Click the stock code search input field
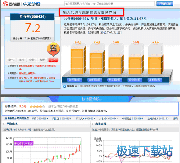The image size is (180, 163). point(110,4)
